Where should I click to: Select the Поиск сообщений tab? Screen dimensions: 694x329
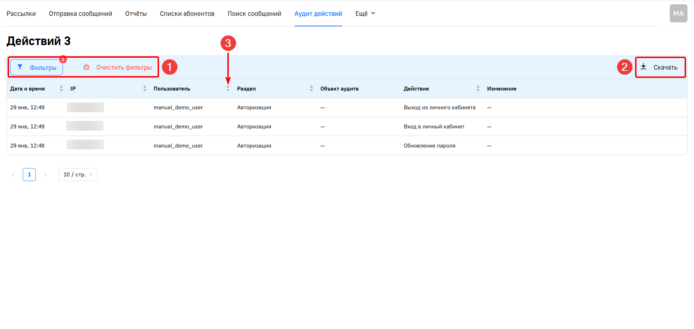click(254, 13)
